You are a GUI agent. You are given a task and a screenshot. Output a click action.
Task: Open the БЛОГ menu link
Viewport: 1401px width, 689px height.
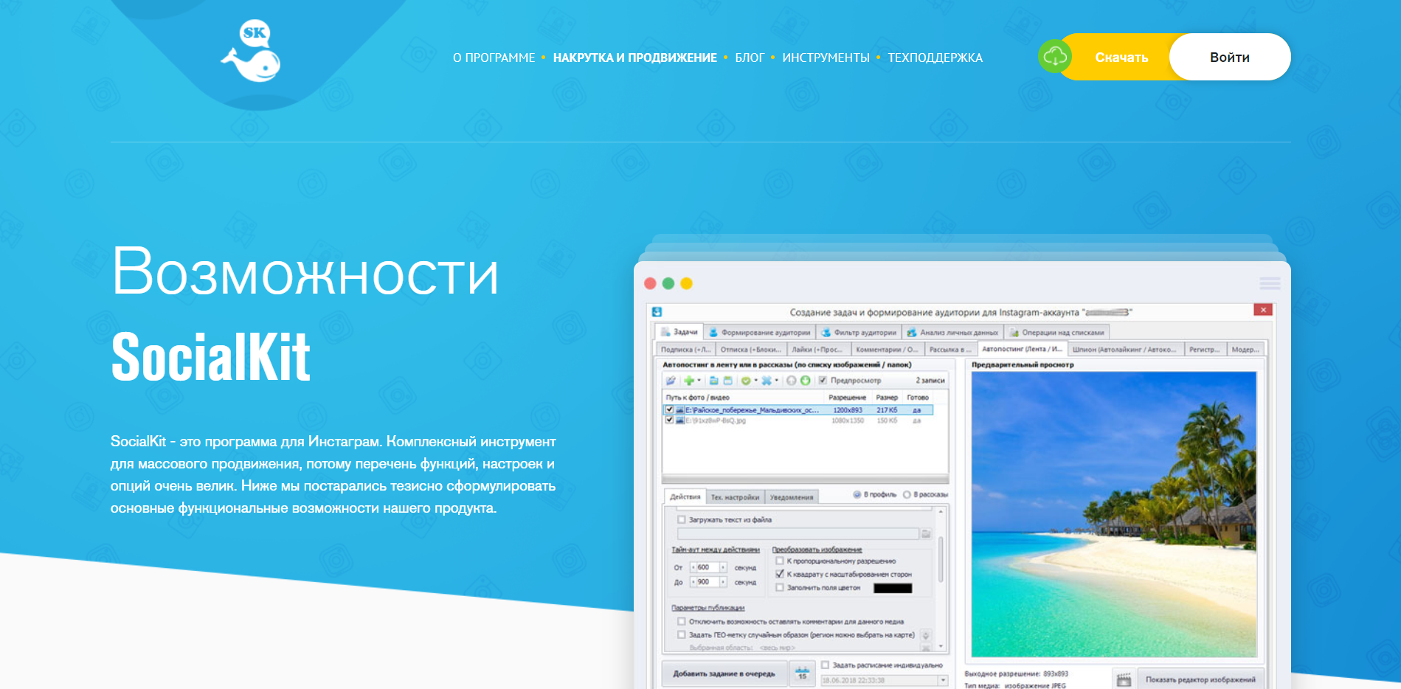(x=750, y=58)
